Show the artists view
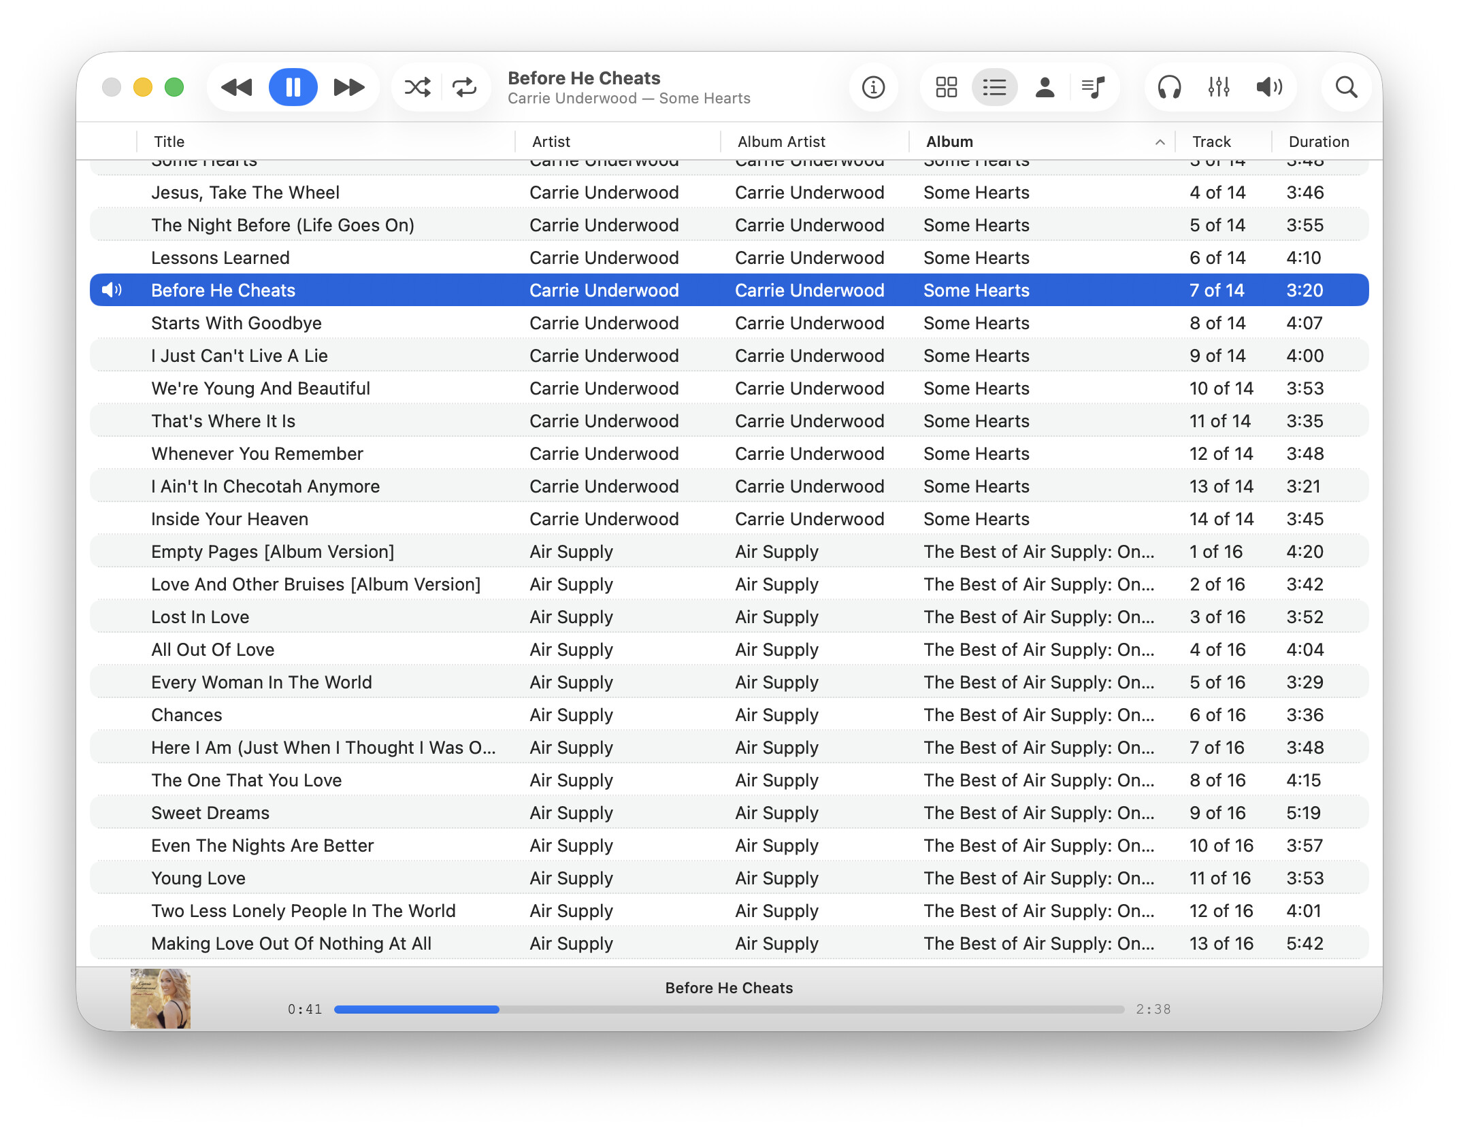This screenshot has height=1132, width=1459. (1045, 87)
